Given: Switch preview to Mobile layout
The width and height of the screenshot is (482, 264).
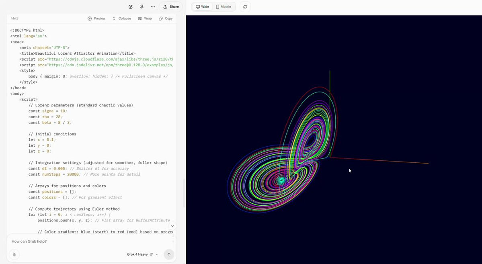Looking at the screenshot, I should click(x=224, y=7).
